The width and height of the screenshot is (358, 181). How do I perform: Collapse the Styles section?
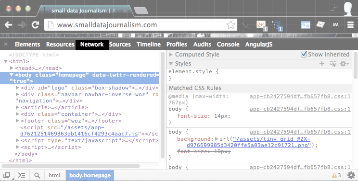pyautogui.click(x=170, y=64)
